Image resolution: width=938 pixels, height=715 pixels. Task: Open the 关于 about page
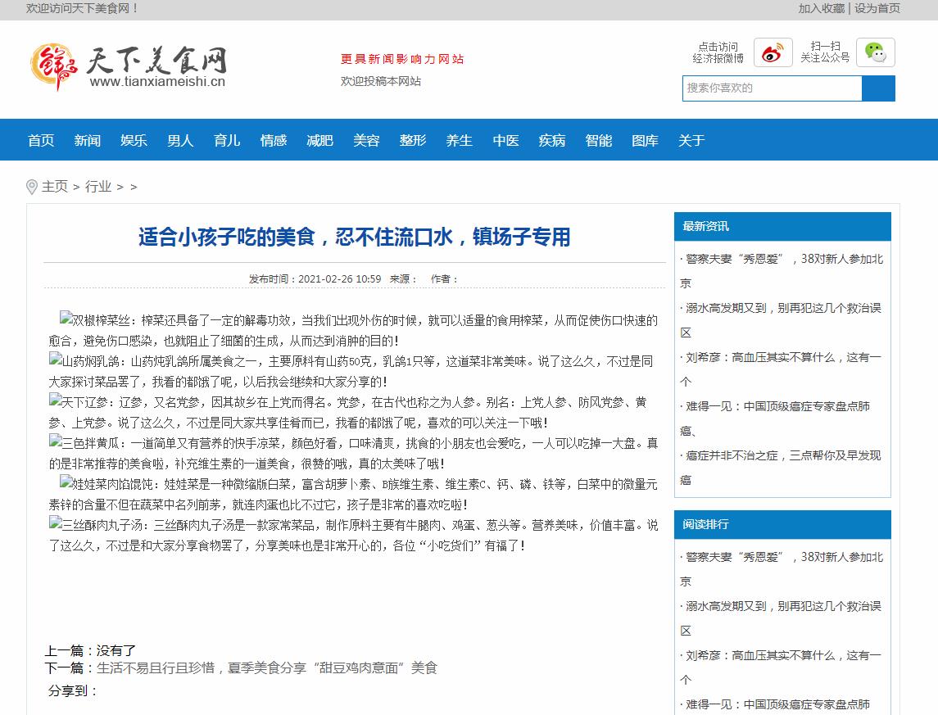(691, 141)
